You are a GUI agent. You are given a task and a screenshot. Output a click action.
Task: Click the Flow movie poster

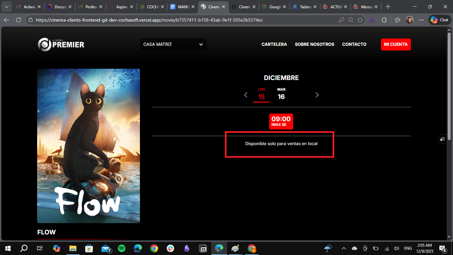tap(89, 146)
